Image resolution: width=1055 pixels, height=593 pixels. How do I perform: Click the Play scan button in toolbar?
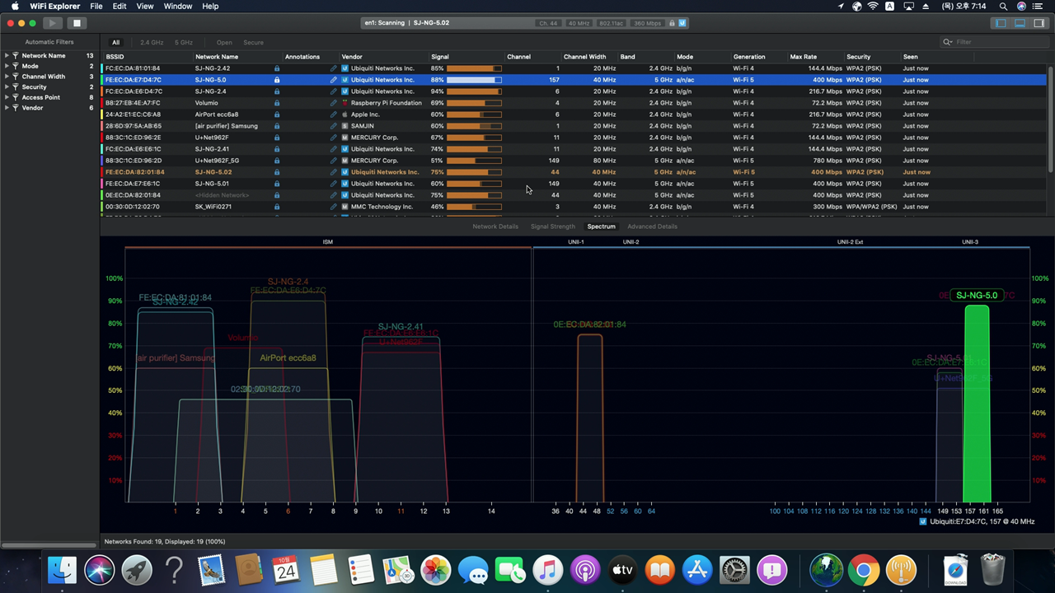point(52,23)
